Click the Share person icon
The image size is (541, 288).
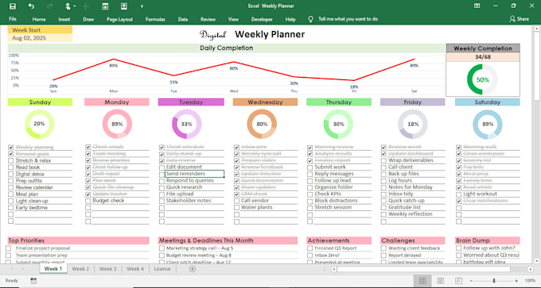512,19
